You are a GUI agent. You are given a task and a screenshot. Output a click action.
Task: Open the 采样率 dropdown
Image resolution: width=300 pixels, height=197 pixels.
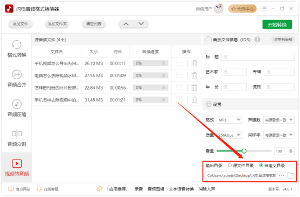click(279, 135)
